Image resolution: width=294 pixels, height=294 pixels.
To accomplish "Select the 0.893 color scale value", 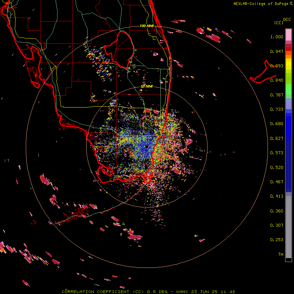I will pos(277,66).
